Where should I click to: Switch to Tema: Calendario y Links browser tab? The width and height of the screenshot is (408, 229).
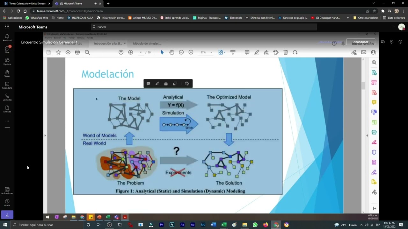coord(27,3)
